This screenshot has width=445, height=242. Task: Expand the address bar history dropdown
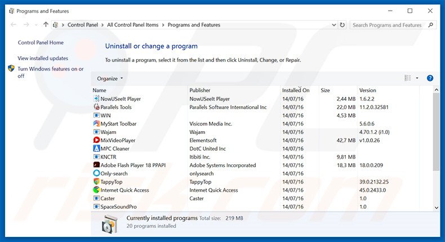point(333,25)
